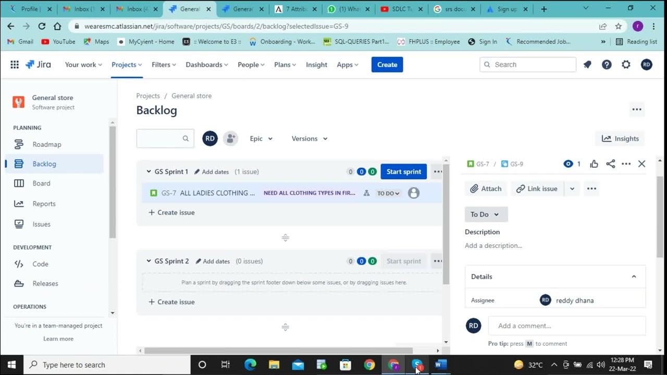Viewport: 667px width, 375px height.
Task: Open Board in the sidebar
Action: coord(54,183)
